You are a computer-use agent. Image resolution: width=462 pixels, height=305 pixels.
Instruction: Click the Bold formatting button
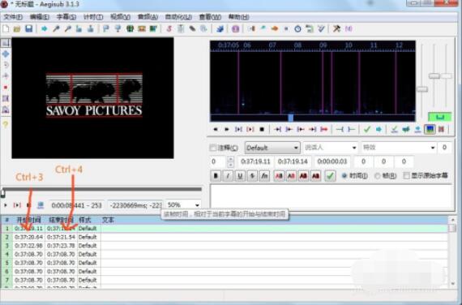pos(216,176)
